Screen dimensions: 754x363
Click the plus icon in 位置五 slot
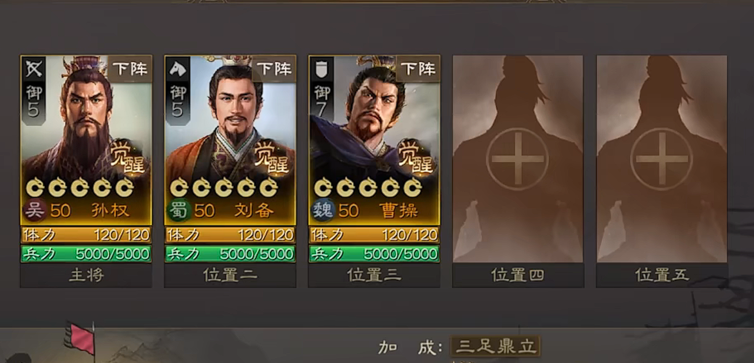[662, 159]
